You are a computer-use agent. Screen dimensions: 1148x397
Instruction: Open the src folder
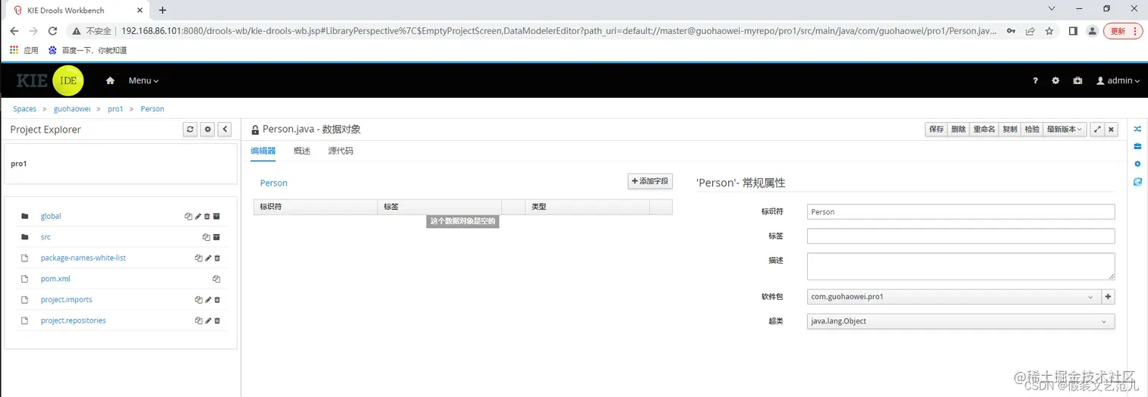pos(46,237)
